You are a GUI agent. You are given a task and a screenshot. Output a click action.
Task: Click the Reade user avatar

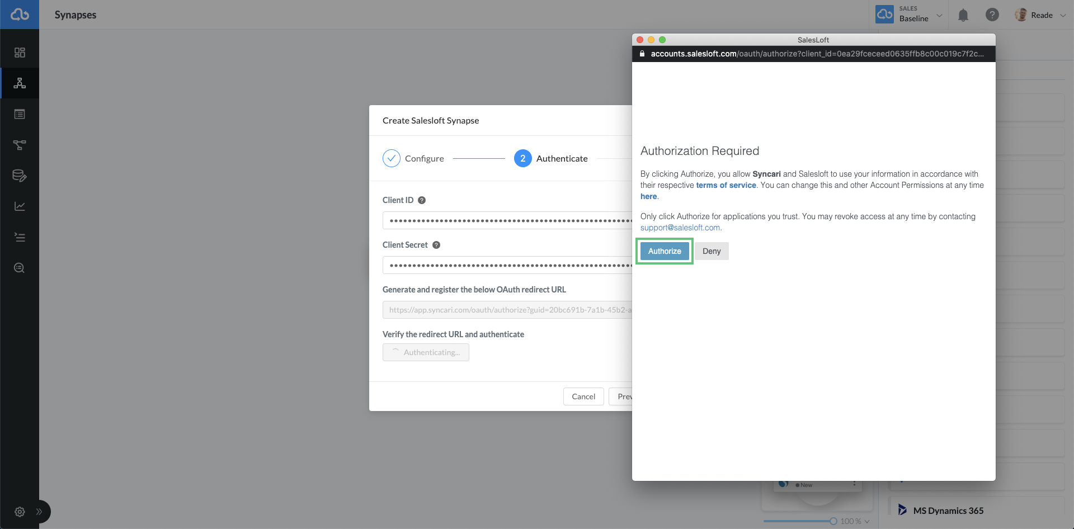pyautogui.click(x=1021, y=15)
